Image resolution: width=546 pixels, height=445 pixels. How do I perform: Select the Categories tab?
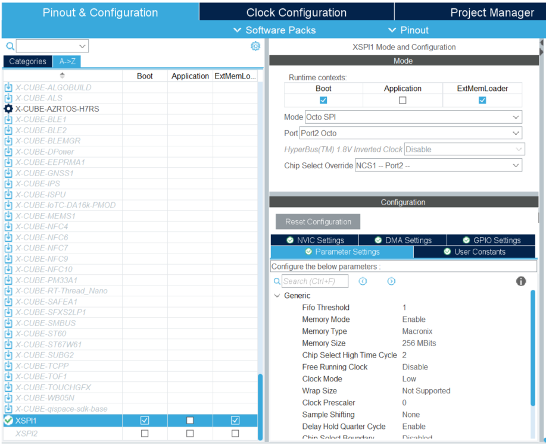pyautogui.click(x=28, y=61)
